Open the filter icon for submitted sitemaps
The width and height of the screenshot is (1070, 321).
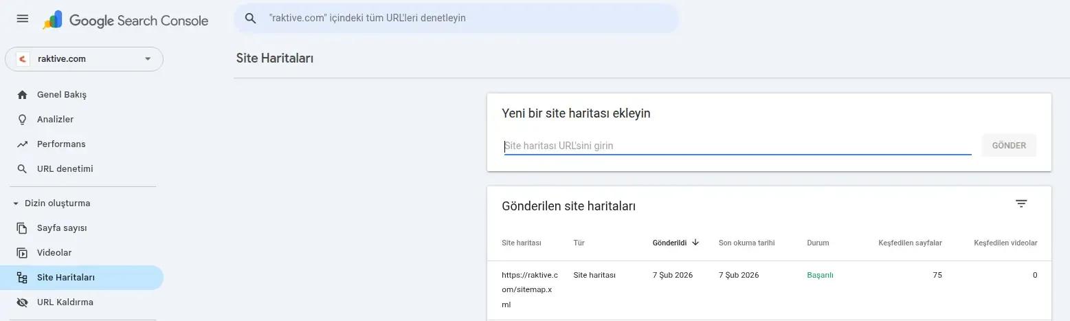click(1021, 203)
